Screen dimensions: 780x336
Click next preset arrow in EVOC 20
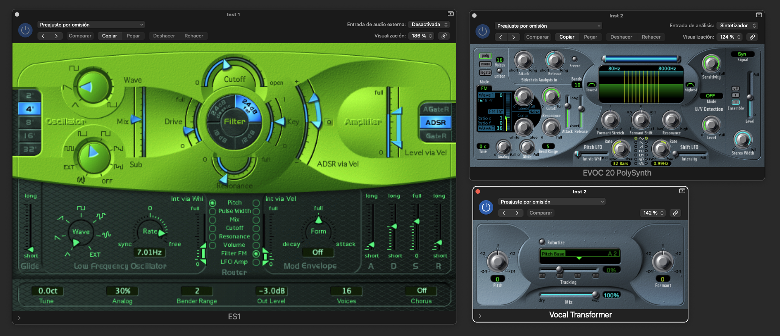point(513,37)
